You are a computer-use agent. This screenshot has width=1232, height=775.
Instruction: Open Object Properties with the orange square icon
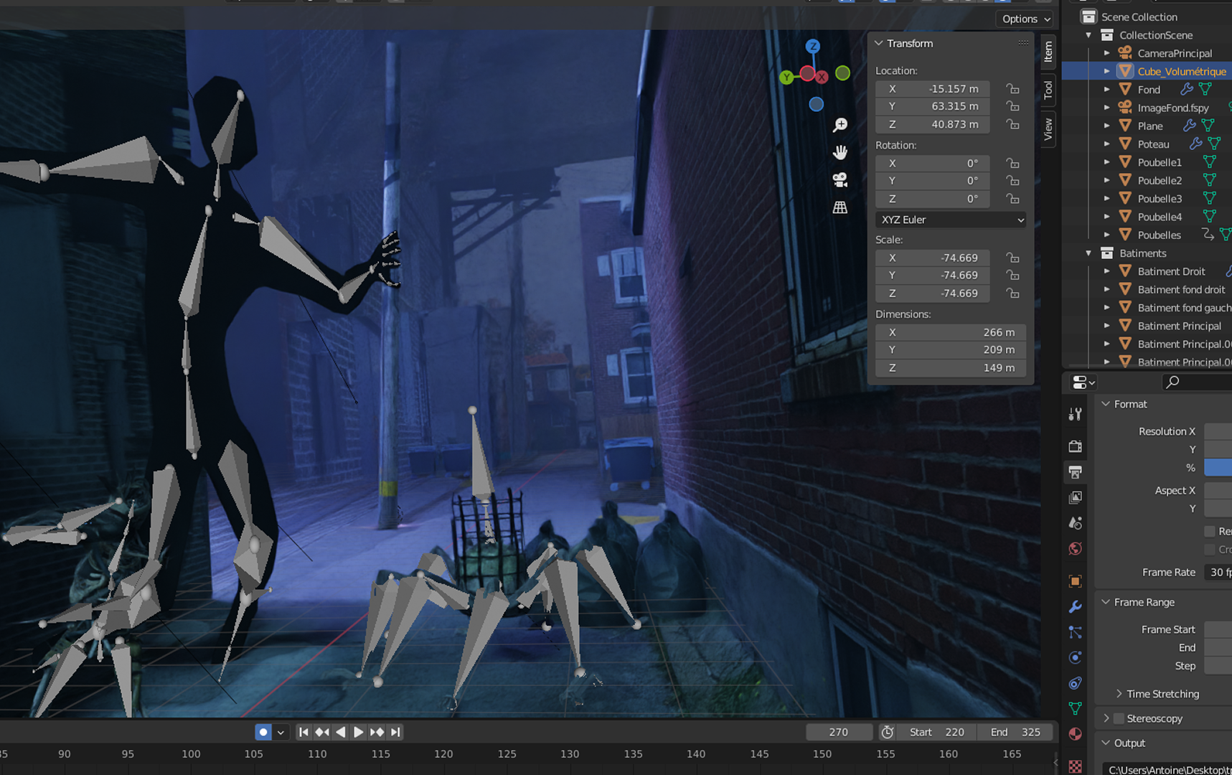pos(1075,581)
